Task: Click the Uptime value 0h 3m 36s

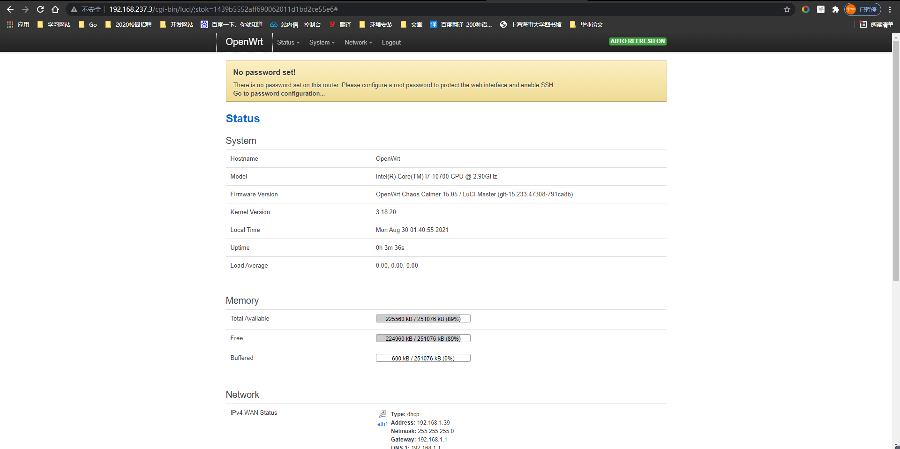Action: (390, 247)
